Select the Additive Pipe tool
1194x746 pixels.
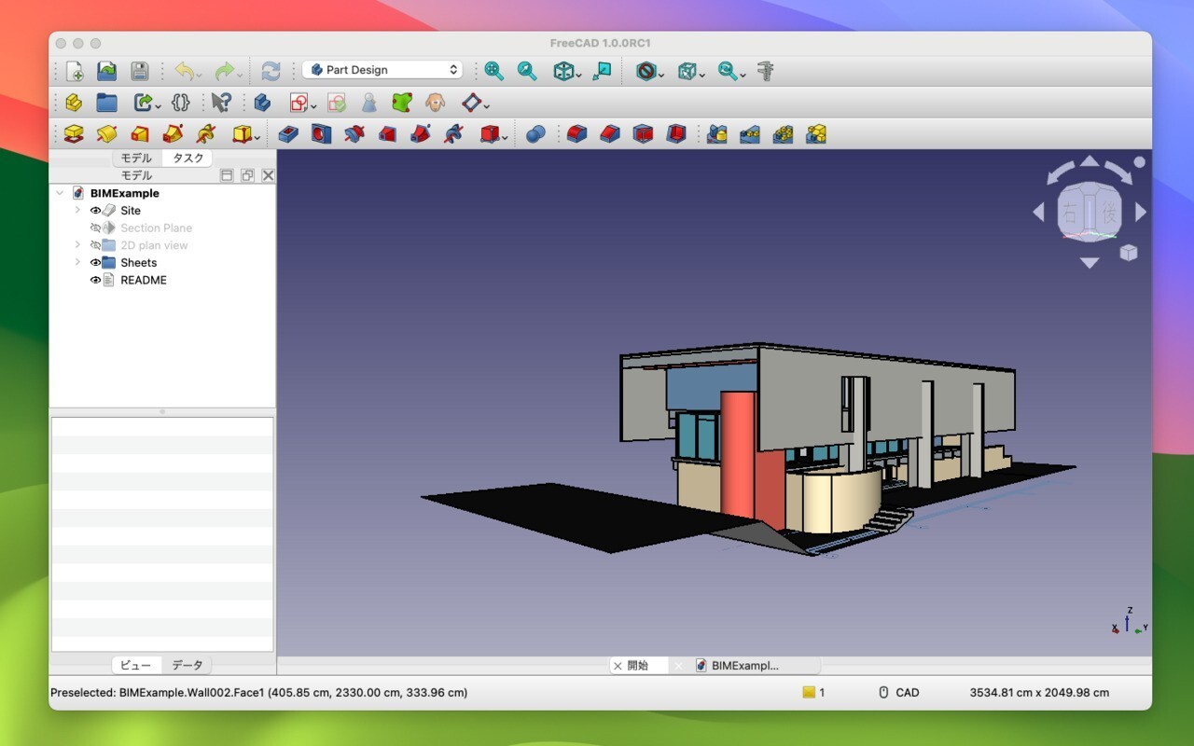(x=173, y=134)
